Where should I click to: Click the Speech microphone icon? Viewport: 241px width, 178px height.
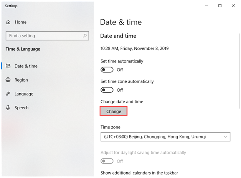tap(8, 107)
